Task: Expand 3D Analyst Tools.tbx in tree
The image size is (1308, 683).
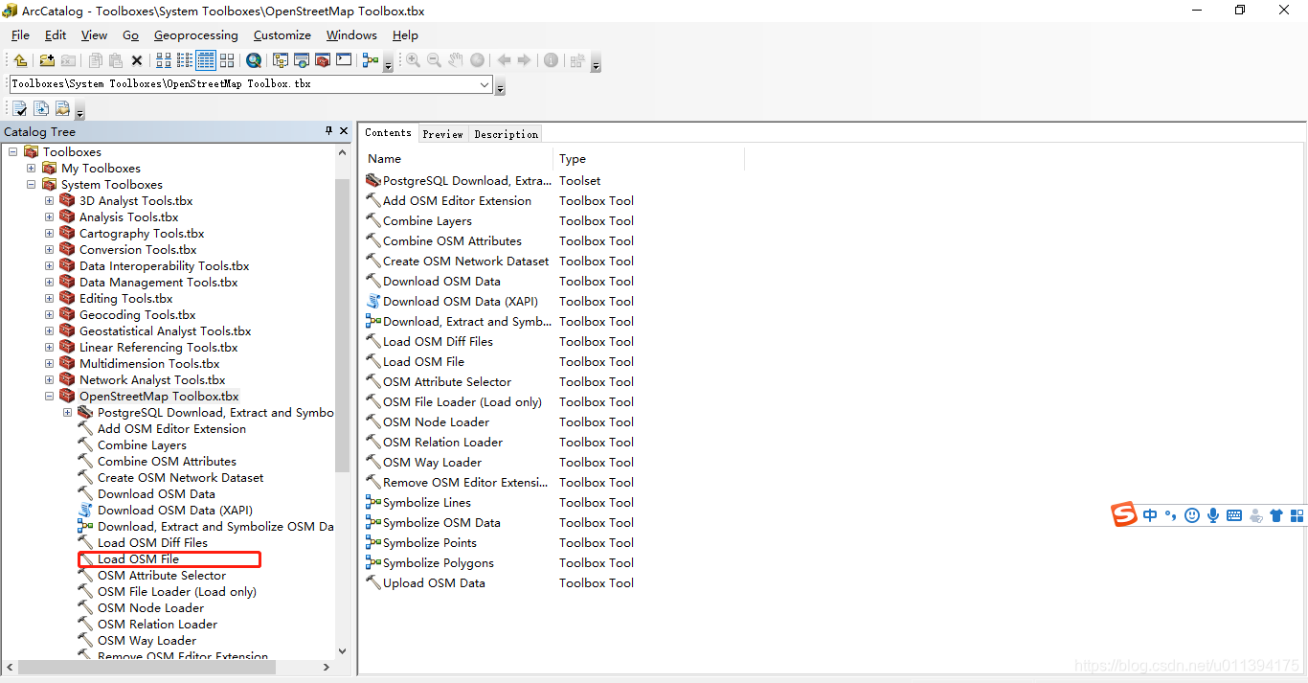Action: [x=49, y=201]
